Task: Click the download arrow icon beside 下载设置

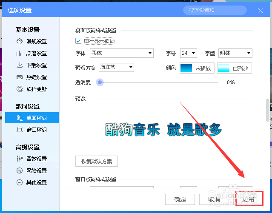Action: 20,65
